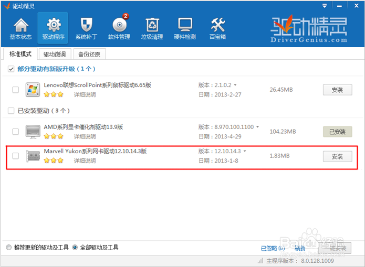This screenshot has height=267, width=365.
Task: Open the 已忽略 (0) link
Action: coord(273,249)
